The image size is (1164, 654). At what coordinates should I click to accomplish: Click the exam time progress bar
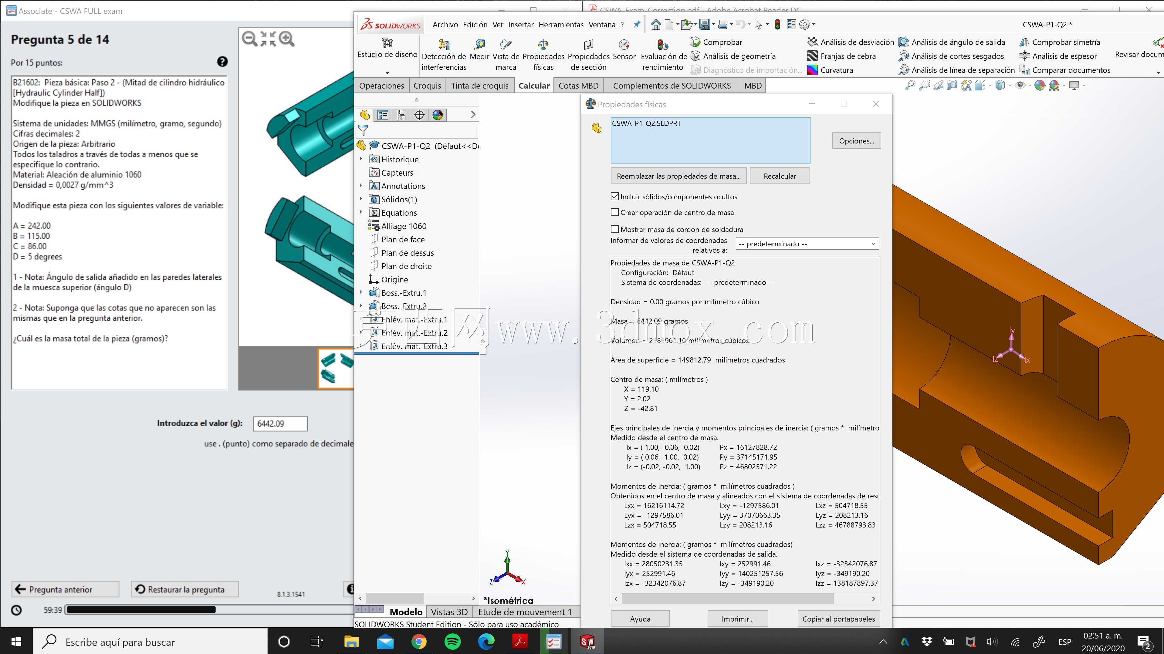click(x=209, y=610)
